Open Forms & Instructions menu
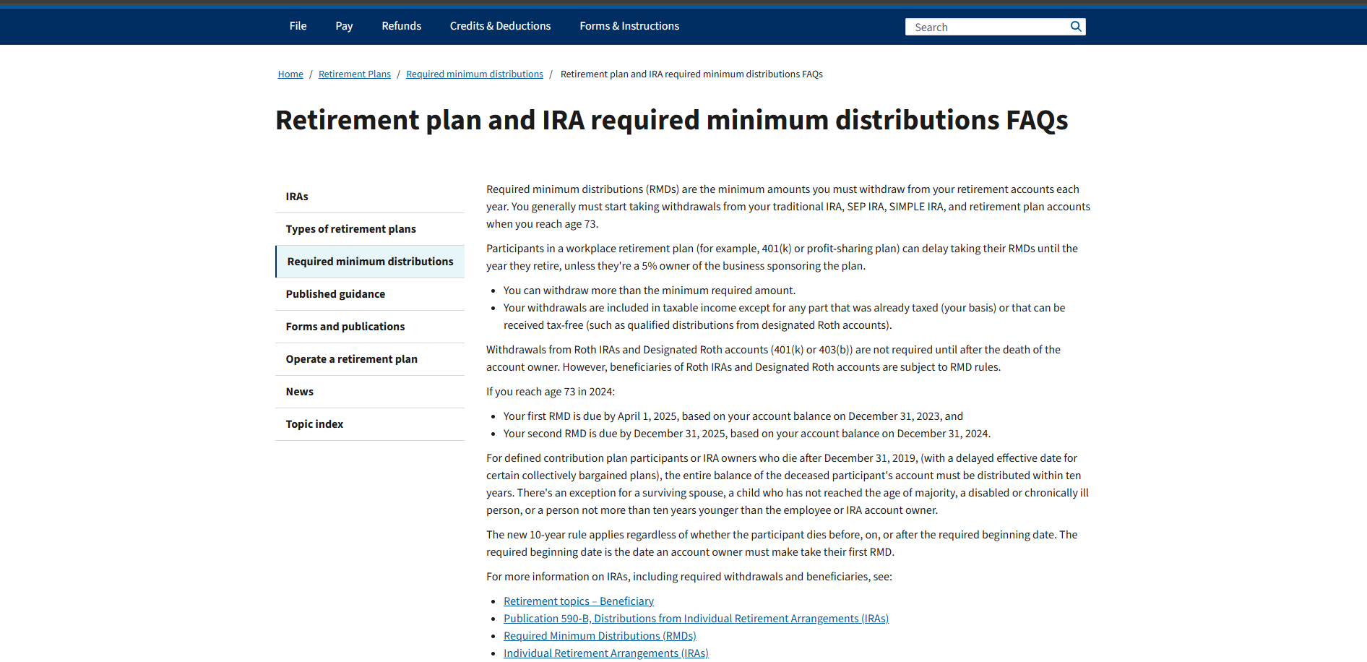1367x662 pixels. pos(629,26)
